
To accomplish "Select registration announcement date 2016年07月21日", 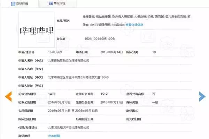I will point(111,102).
